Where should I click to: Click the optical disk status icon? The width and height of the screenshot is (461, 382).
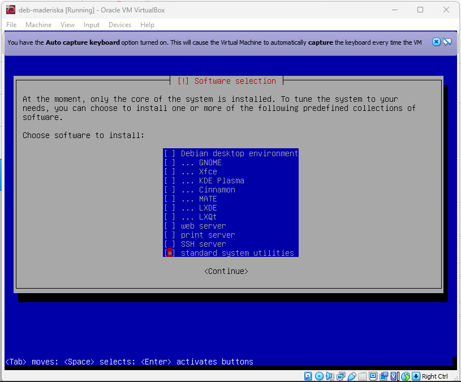[x=319, y=376]
